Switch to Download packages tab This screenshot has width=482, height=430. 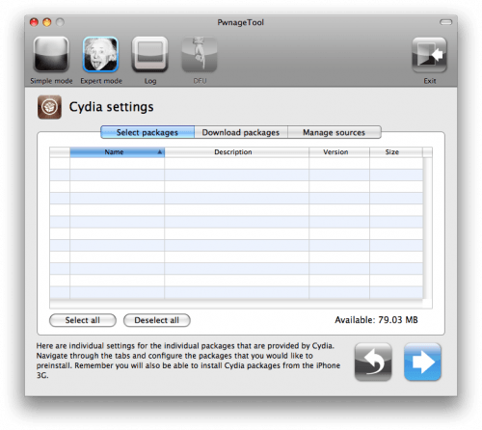(241, 132)
